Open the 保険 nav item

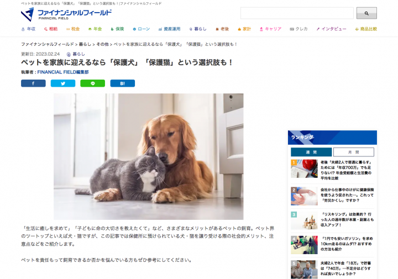[x=117, y=29]
